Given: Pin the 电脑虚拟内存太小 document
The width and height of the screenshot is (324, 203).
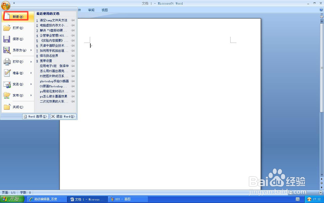Looking at the screenshot, I should tap(73, 25).
